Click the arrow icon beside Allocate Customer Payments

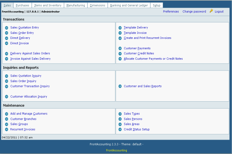pos(120,59)
